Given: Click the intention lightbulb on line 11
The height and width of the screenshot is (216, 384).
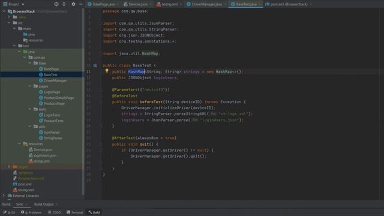Looking at the screenshot, I should (107, 71).
